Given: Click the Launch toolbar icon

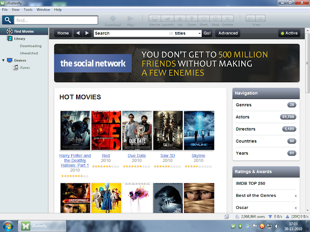Looking at the screenshot, I should click(168, 18).
